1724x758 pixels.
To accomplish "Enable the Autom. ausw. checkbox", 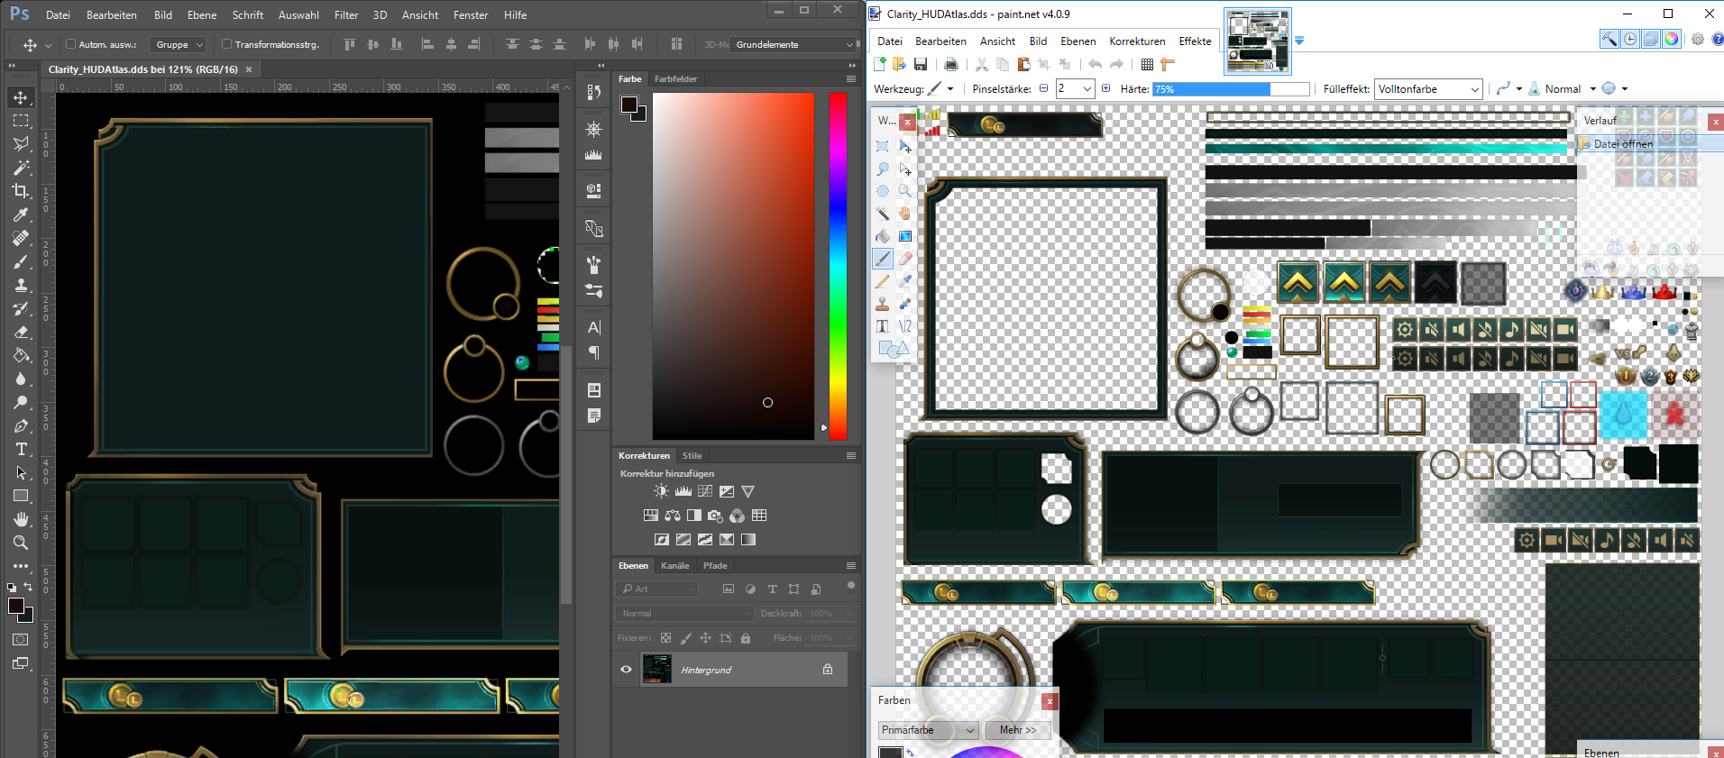I will [71, 44].
